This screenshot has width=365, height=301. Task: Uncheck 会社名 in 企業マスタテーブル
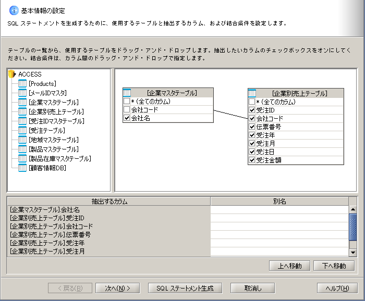[127, 118]
